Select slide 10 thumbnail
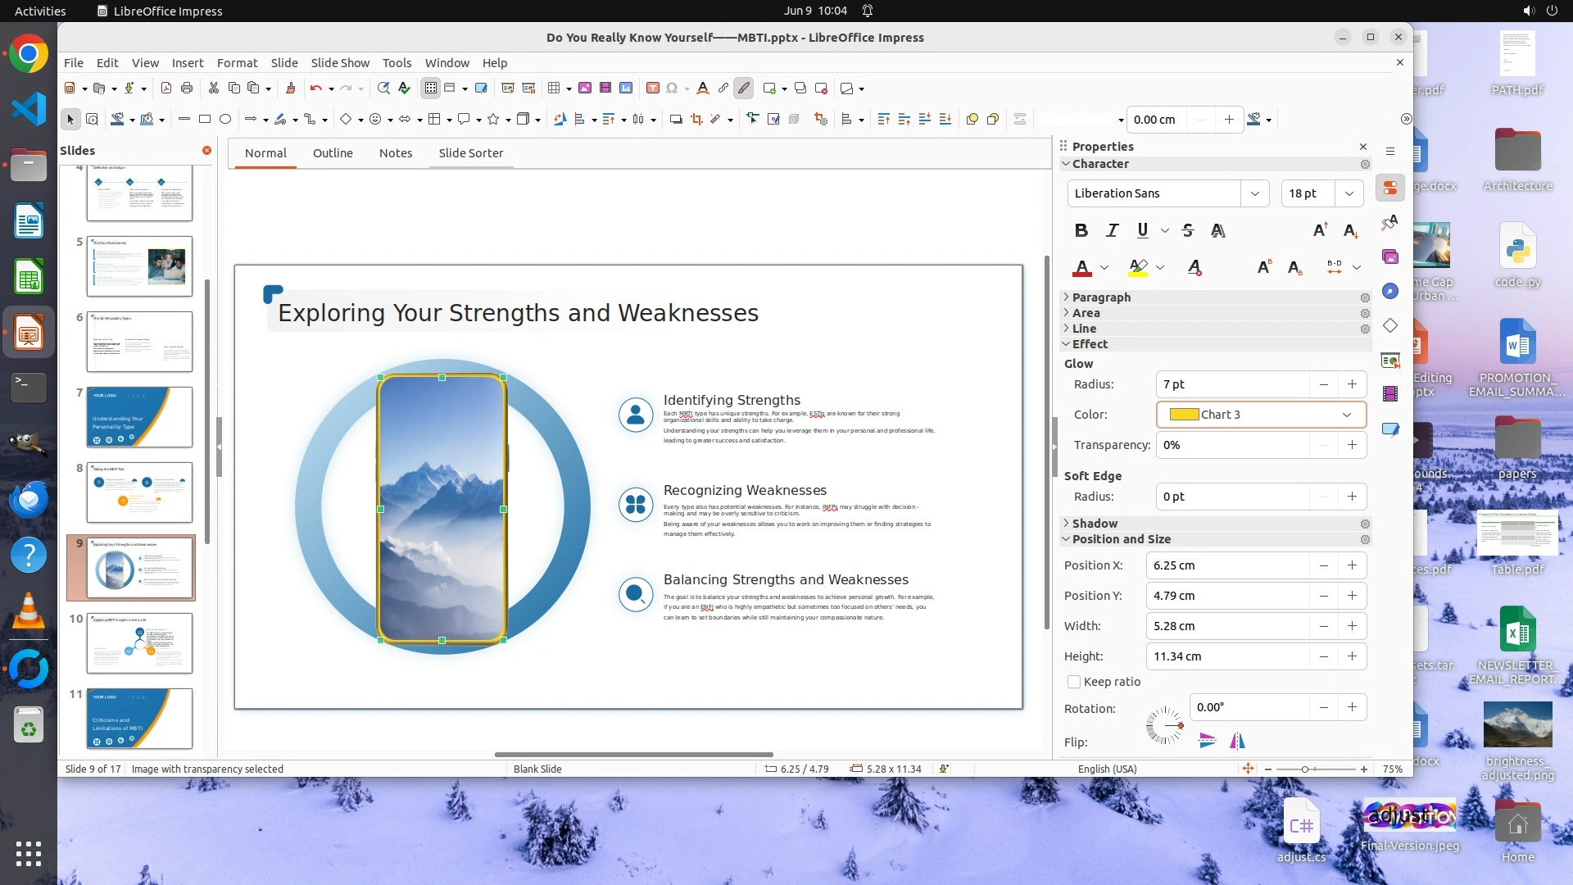This screenshot has width=1573, height=885. pos(139,643)
